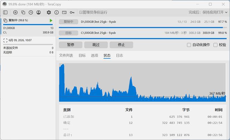Viewport: 230px width, 140px height.
Task: Click the 字节 column header
Action: click(186, 110)
